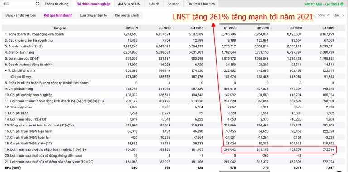
Task: Click the Q3 2020 column header
Action: pos(295,28)
